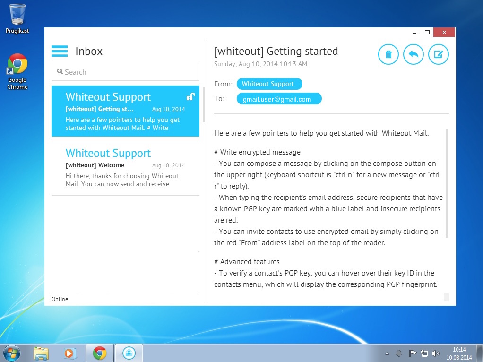483x362 pixels.
Task: Open the [whiteout] Welcome email
Action: (125, 167)
